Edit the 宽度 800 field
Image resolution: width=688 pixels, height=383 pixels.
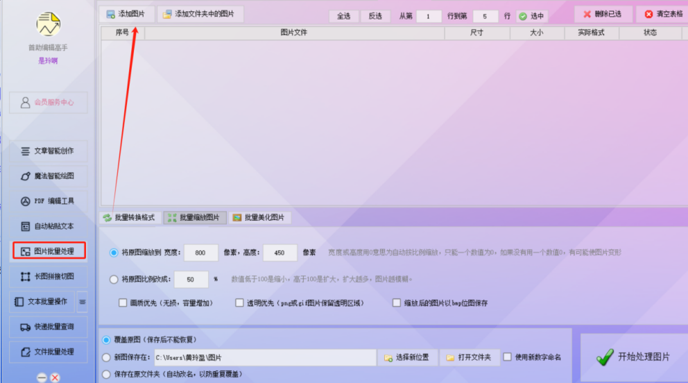pyautogui.click(x=200, y=253)
